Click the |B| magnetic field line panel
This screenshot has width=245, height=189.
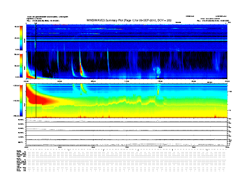pyautogui.click(x=127, y=143)
